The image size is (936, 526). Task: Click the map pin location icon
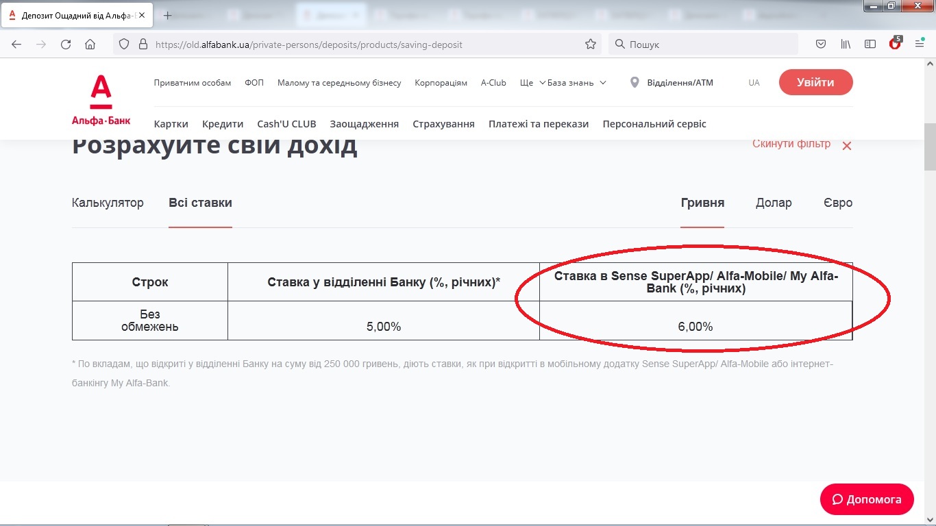(635, 82)
